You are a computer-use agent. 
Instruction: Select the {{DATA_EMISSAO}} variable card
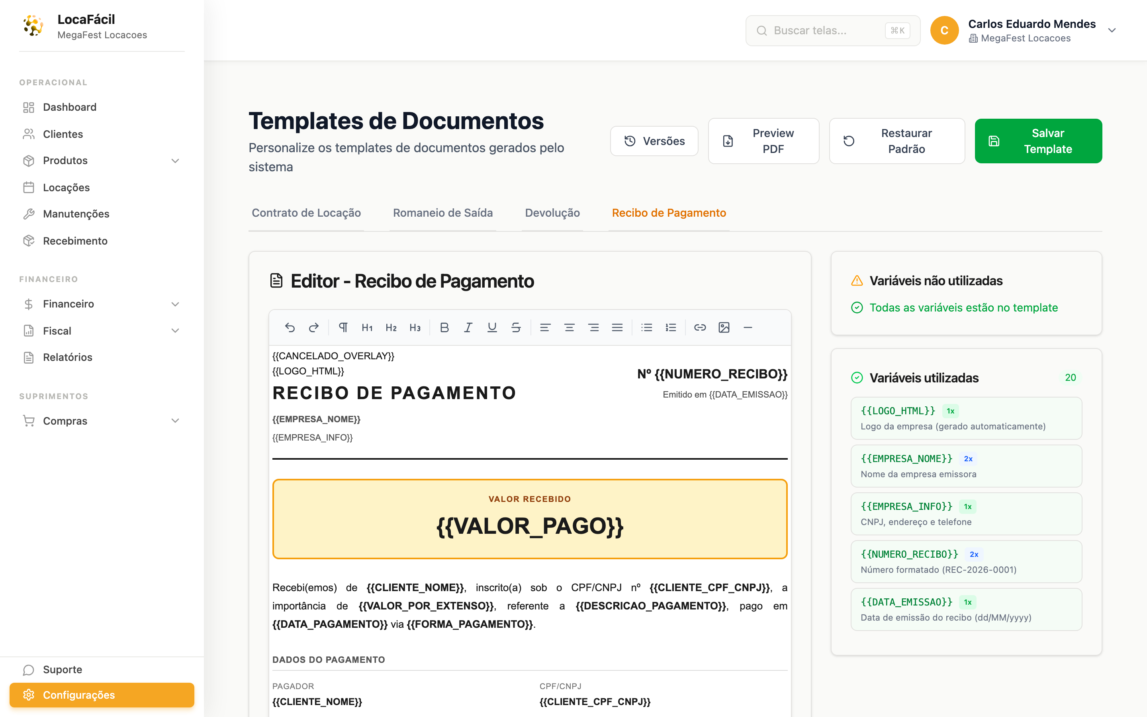[966, 609]
